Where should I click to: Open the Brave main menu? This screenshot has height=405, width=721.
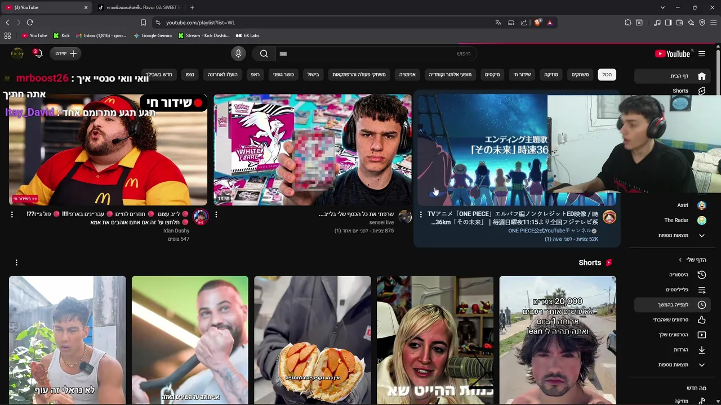(714, 22)
